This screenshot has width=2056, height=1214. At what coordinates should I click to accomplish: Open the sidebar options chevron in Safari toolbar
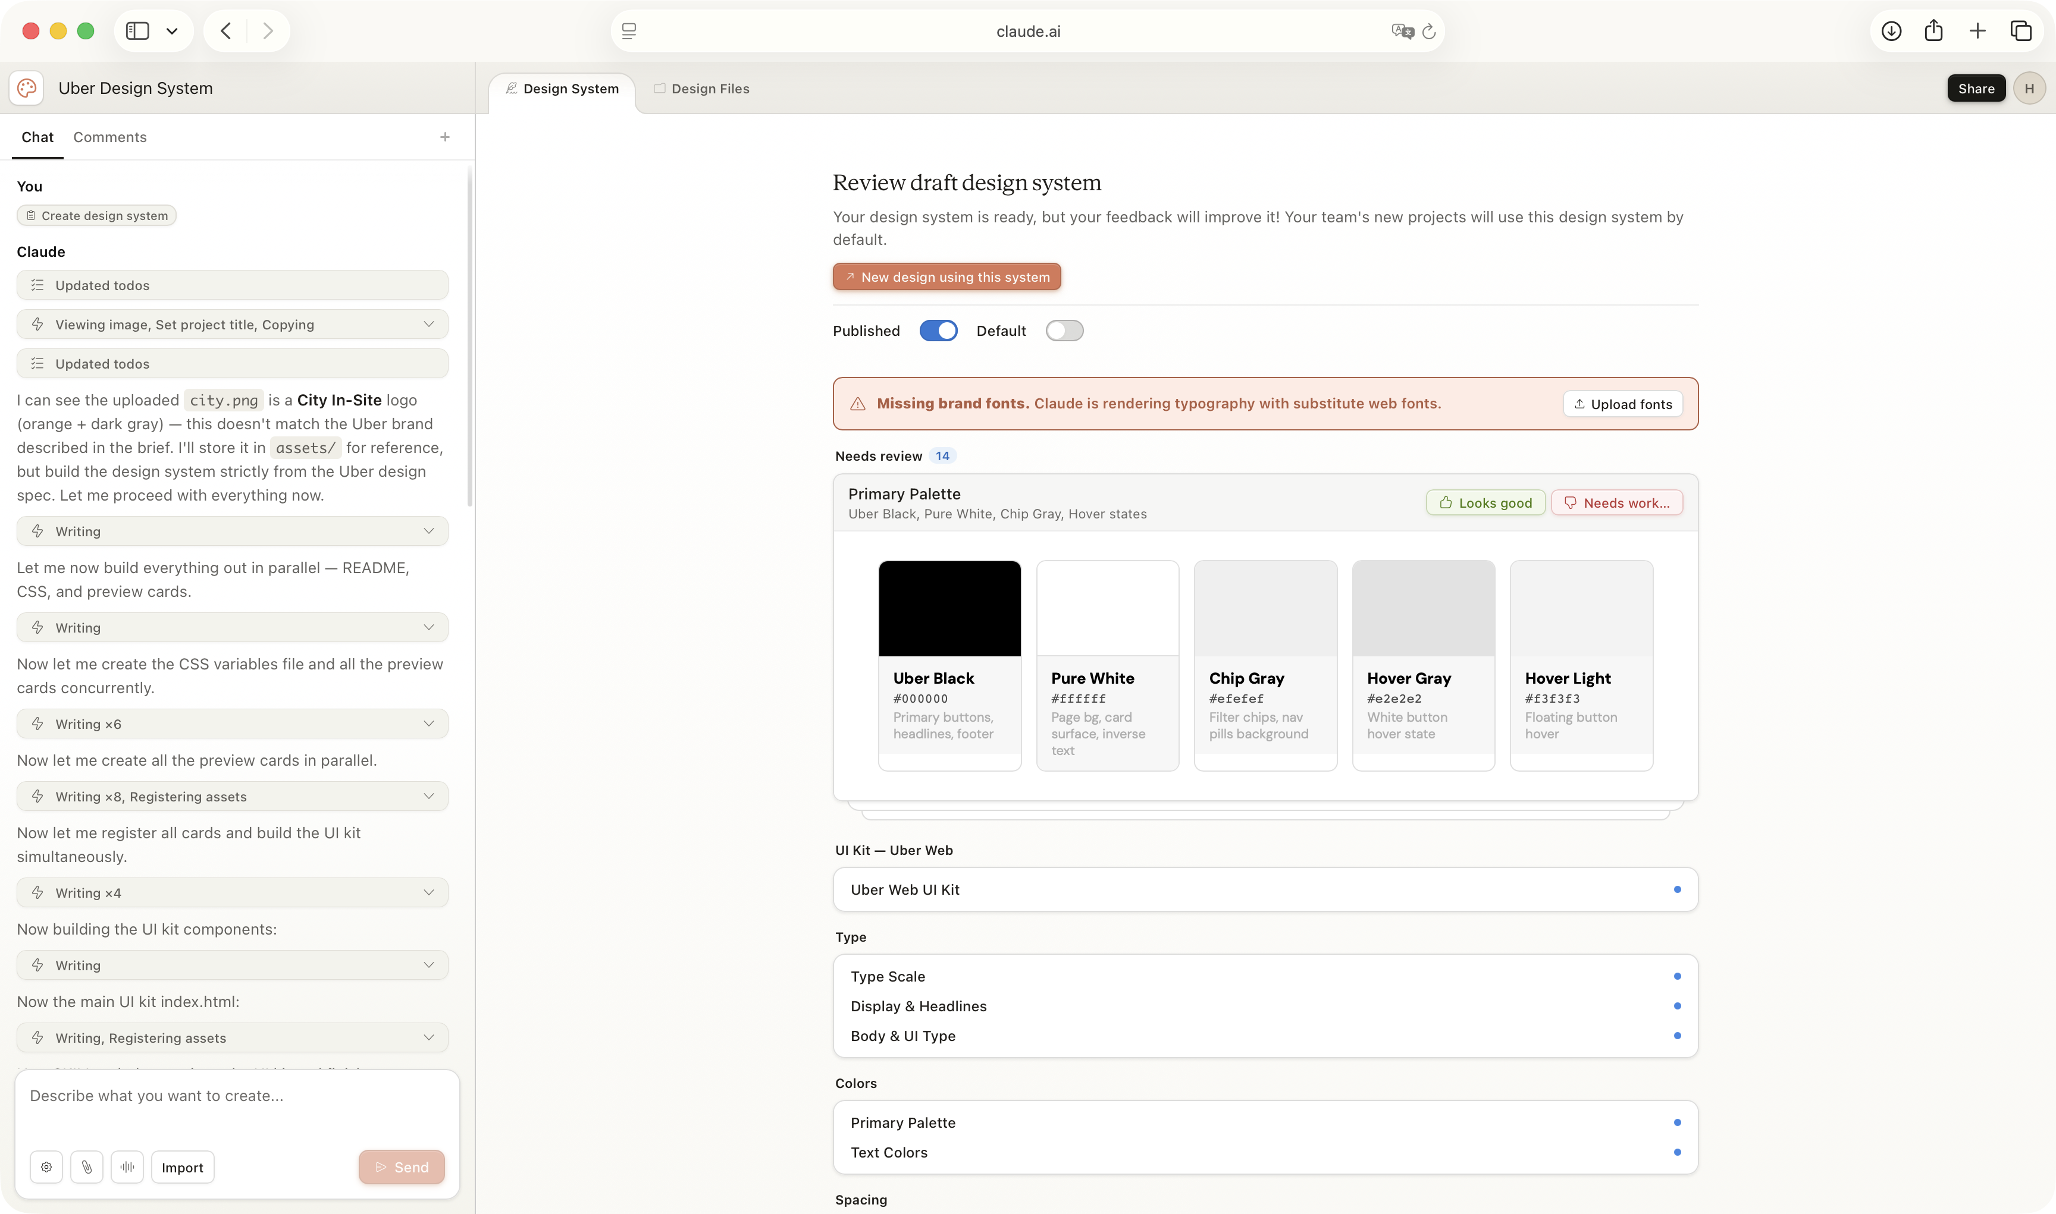[x=172, y=31]
